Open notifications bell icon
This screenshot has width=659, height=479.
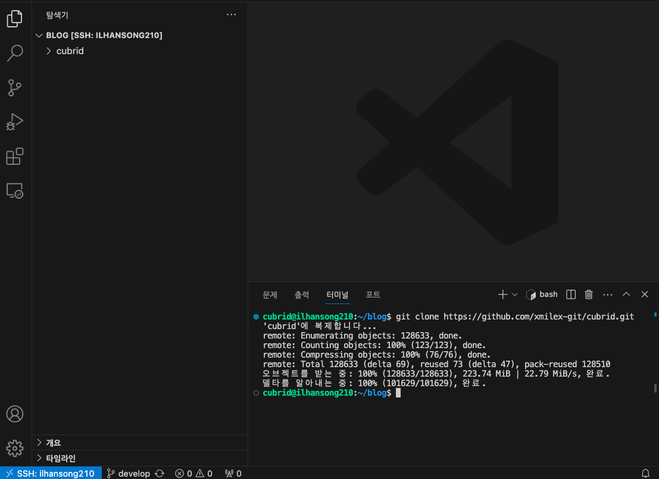(645, 473)
